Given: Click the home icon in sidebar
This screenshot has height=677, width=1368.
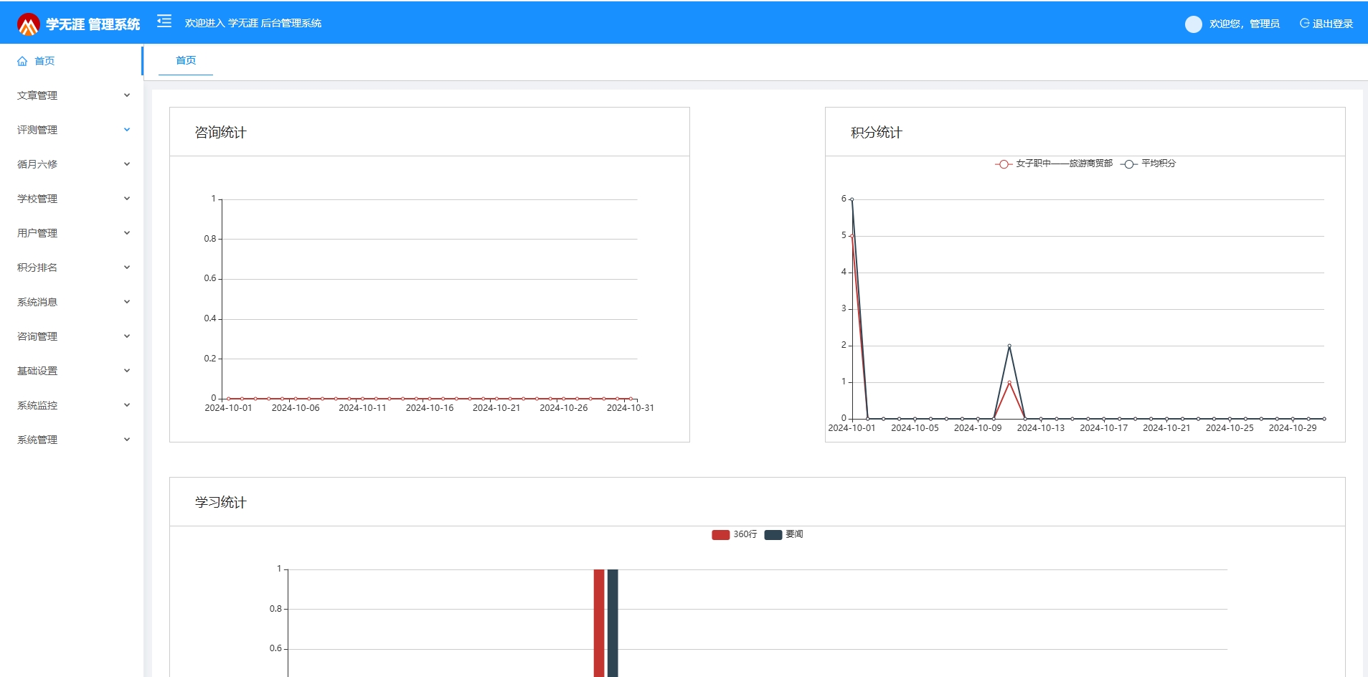Looking at the screenshot, I should point(22,62).
